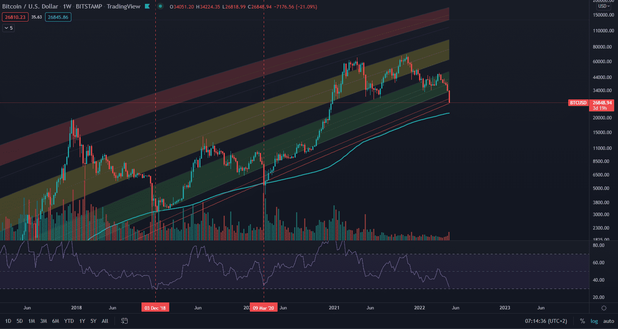The width and height of the screenshot is (618, 329).
Task: Toggle percent scale mode
Action: [x=582, y=321]
